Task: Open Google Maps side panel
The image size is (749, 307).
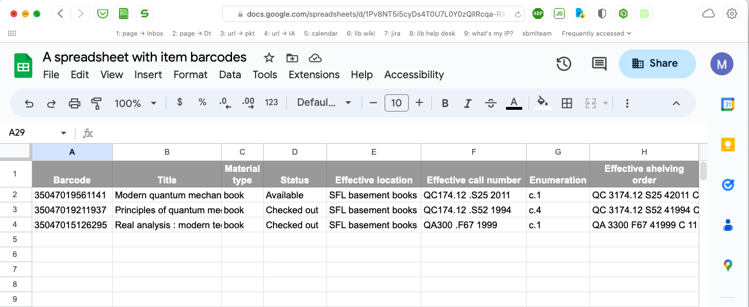Action: 728,265
